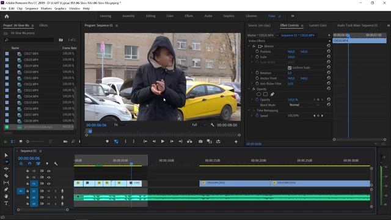The width and height of the screenshot is (391, 220).
Task: Switch to the Audio Track Mixer tab
Action: (x=357, y=25)
